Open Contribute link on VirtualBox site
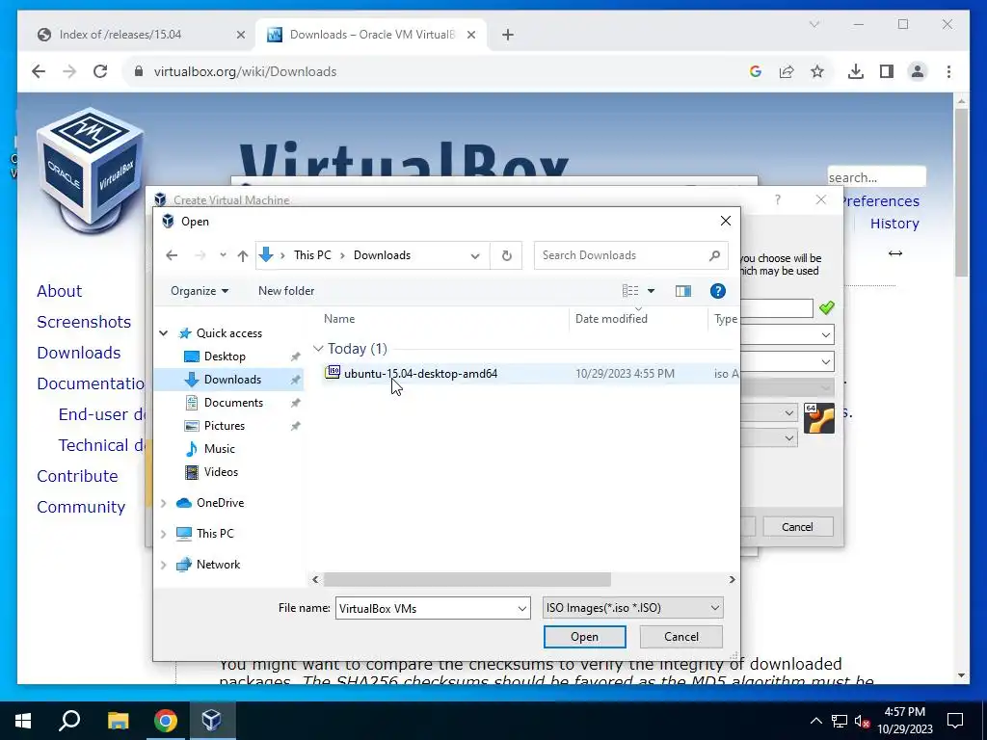The width and height of the screenshot is (987, 740). [x=77, y=476]
